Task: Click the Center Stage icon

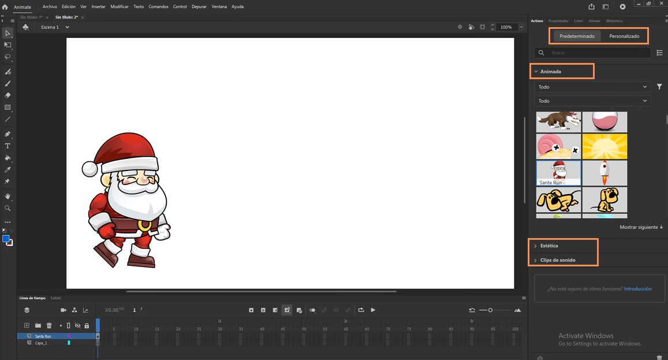Action: pos(460,27)
